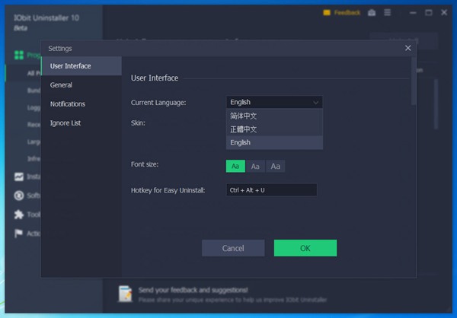Select the large font size Aa button
Screen dimensions: 457x318
point(276,167)
